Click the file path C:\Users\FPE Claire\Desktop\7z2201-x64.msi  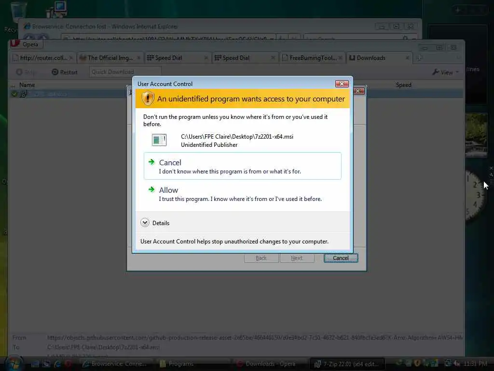[x=237, y=137]
